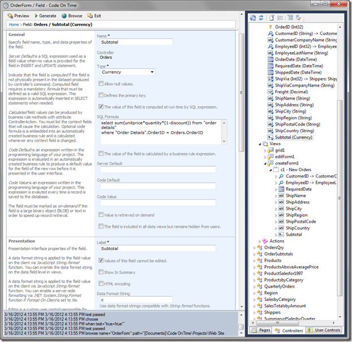Click the calendar icon beside OrderDate (DateTime)
Viewport: 352px width, 342px height.
tap(270, 59)
